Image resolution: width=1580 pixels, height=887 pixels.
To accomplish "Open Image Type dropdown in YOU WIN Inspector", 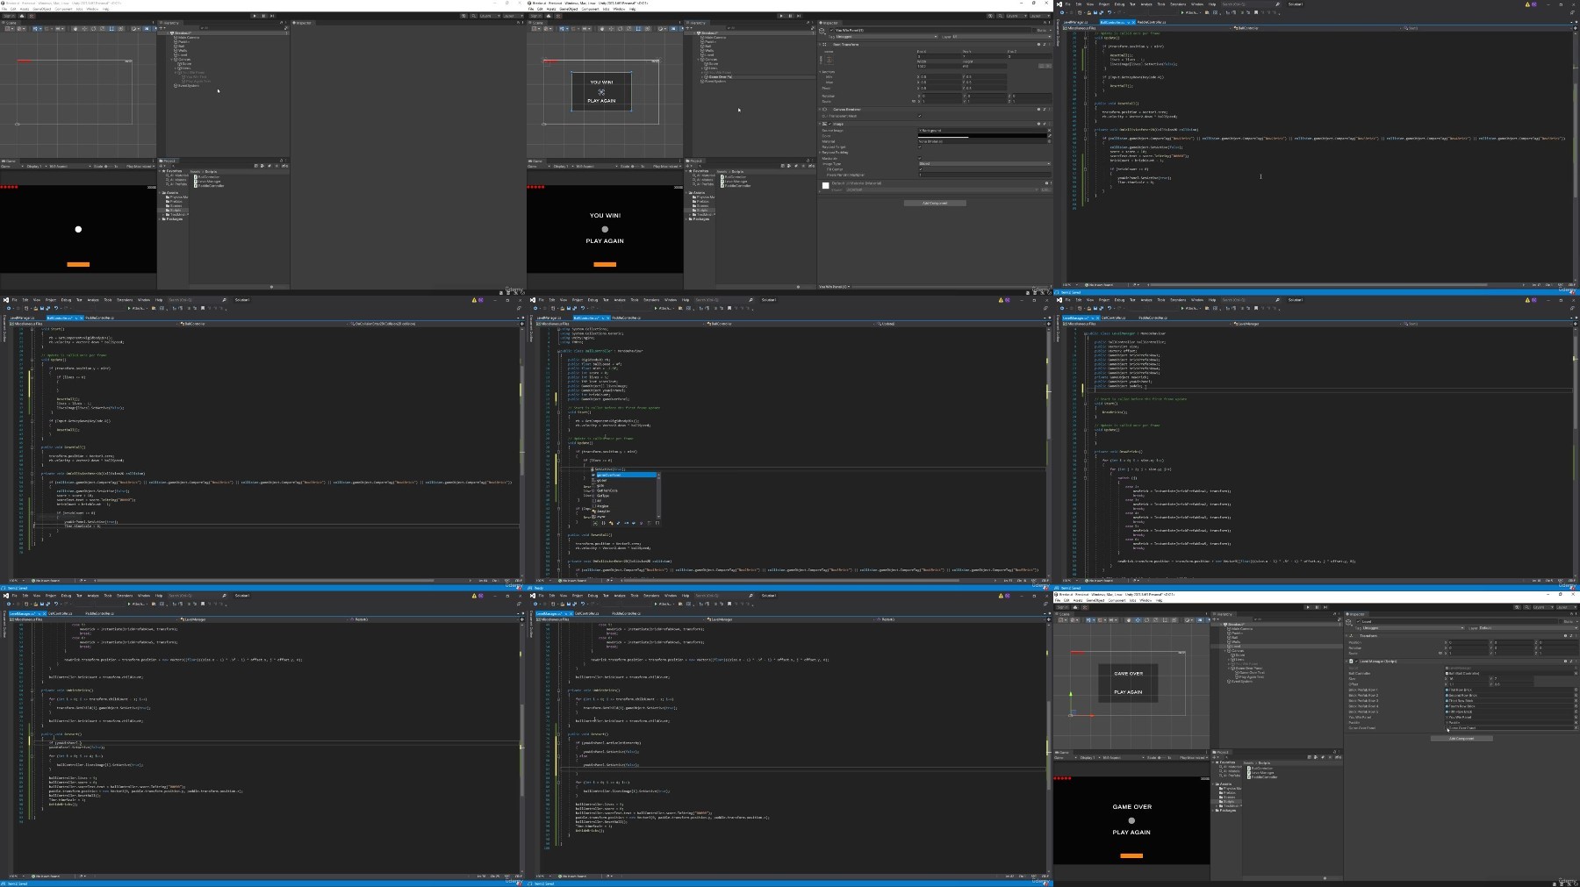I will click(x=984, y=163).
